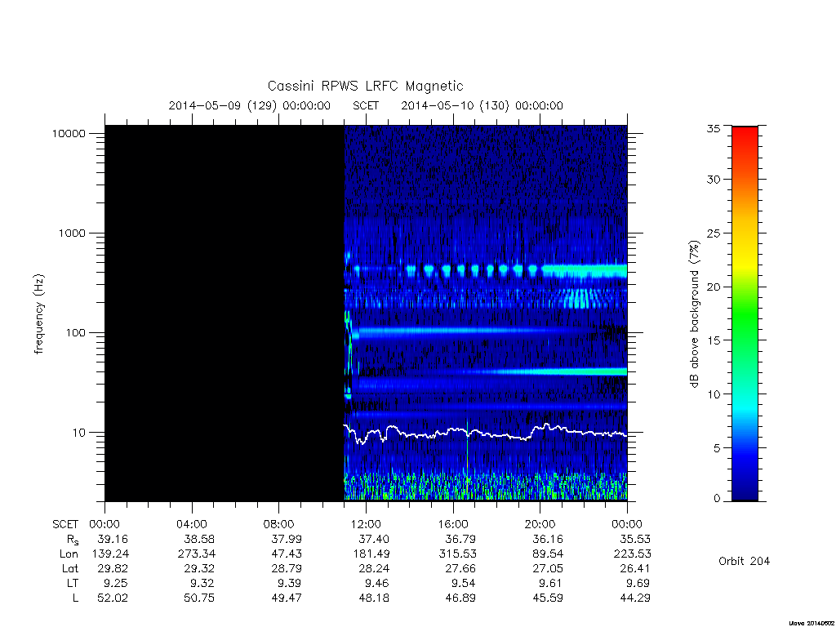Screen dimensions: 836x627
Task: Click the '35' color bar value
Action: click(714, 128)
